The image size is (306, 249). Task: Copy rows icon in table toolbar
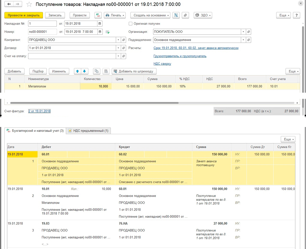[x=97, y=71]
